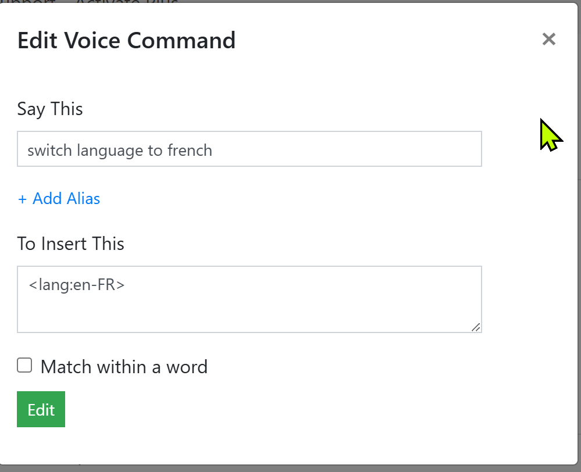The width and height of the screenshot is (581, 472).
Task: Click the word 'Alias' in the alias link
Action: (83, 199)
